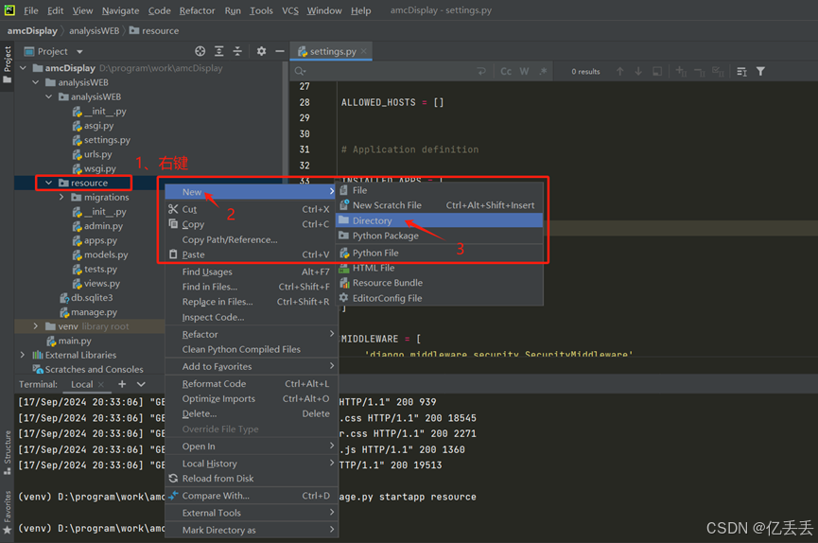Select urls.py in project tree
The image size is (818, 543).
[92, 154]
